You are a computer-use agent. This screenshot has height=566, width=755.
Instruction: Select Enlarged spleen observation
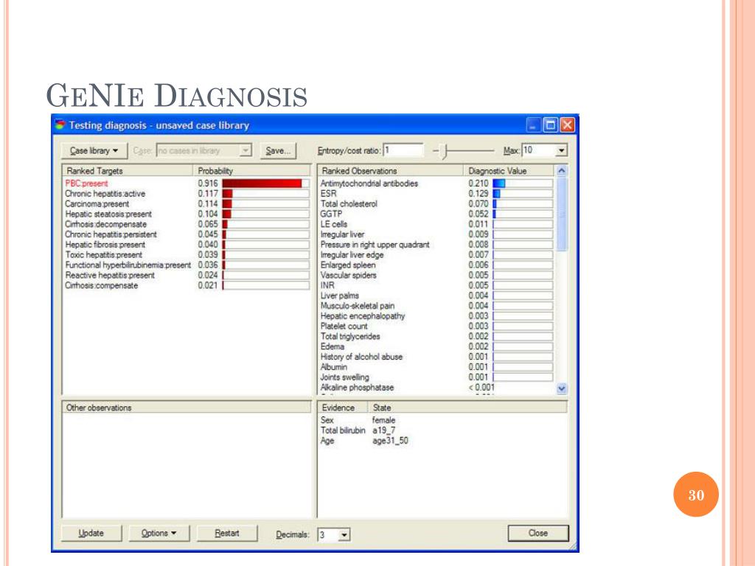point(436,265)
